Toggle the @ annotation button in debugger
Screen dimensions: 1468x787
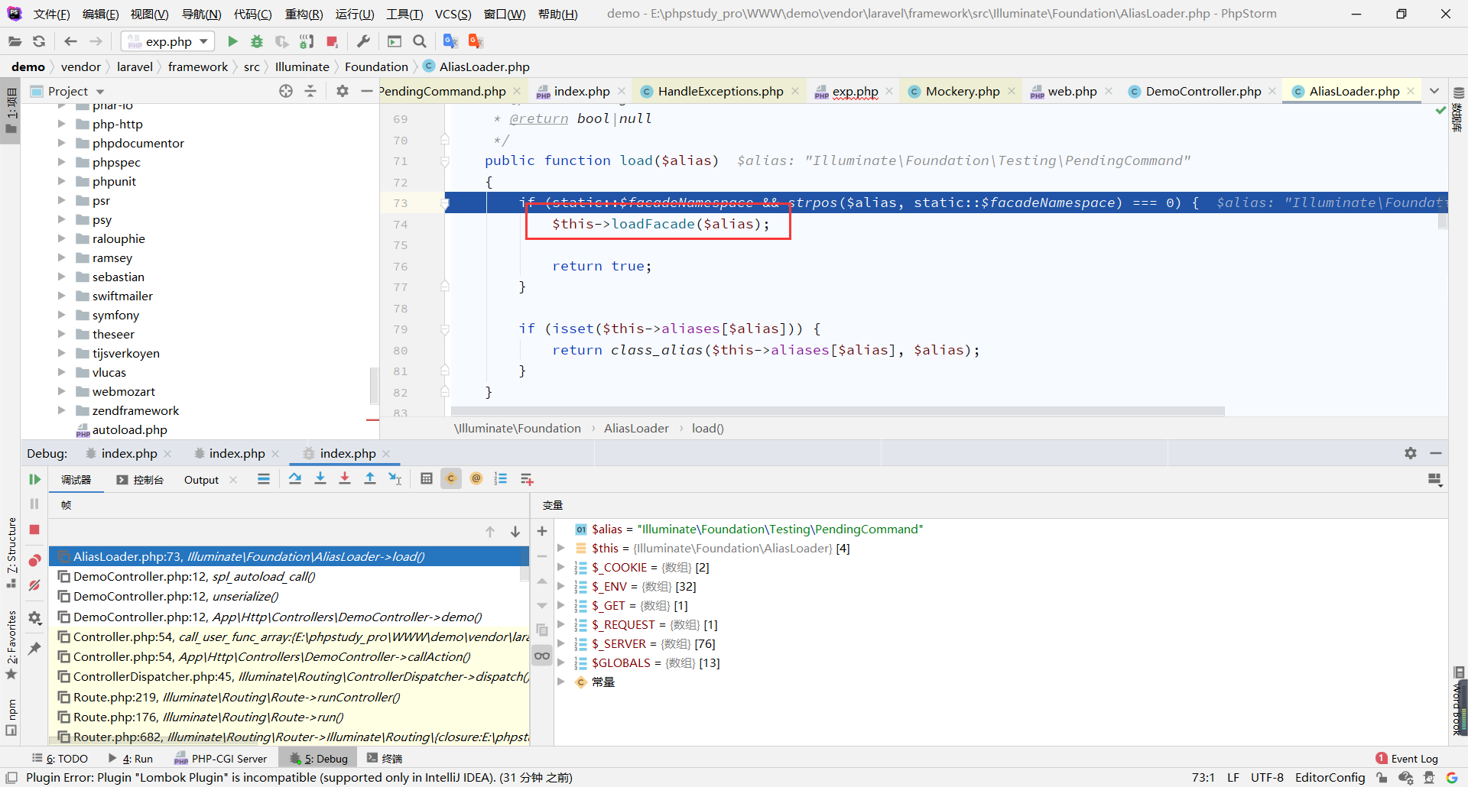(476, 479)
